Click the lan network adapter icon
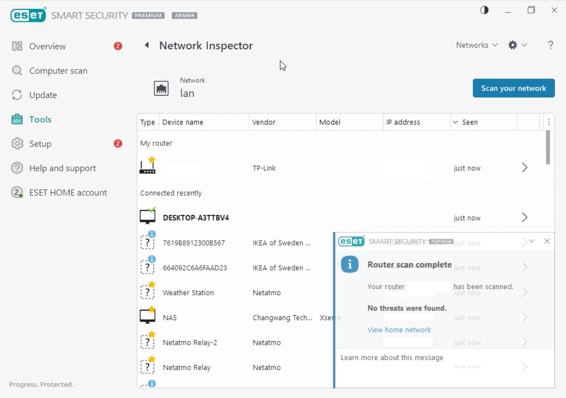 [x=161, y=88]
